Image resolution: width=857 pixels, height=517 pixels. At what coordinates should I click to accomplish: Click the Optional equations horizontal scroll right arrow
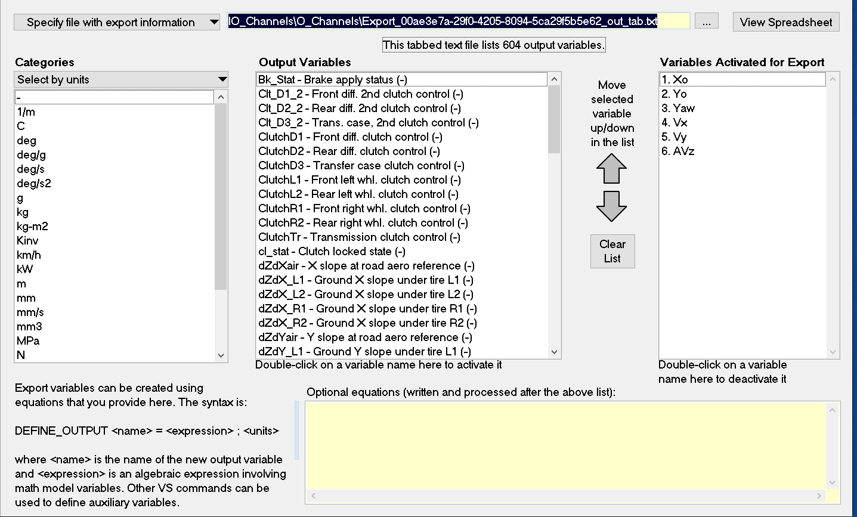(x=819, y=496)
